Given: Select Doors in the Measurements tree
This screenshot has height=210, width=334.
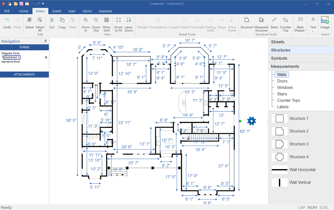Looking at the screenshot, I should (x=282, y=81).
